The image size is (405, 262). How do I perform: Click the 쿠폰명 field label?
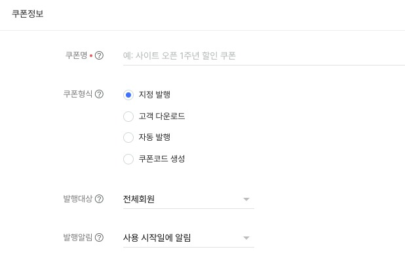click(76, 56)
